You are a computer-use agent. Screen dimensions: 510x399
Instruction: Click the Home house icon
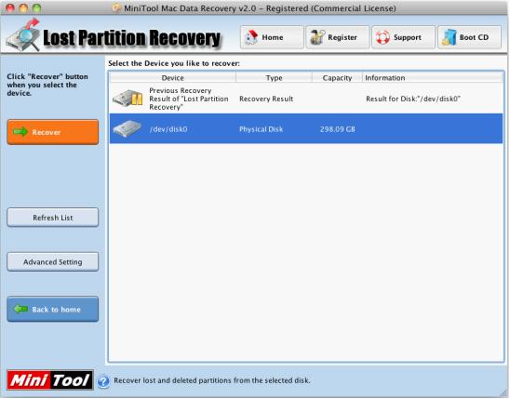[251, 37]
